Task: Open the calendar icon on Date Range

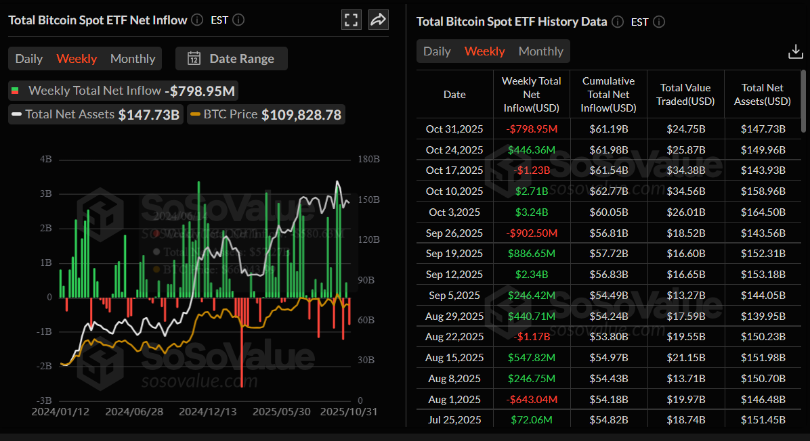Action: click(194, 58)
